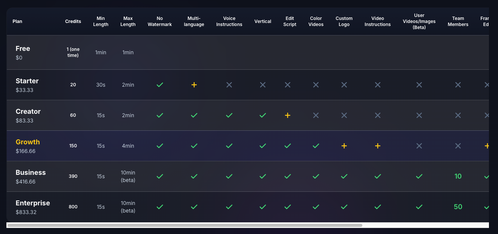Click the X under Color Videos for Creator
The height and width of the screenshot is (234, 498).
316,115
